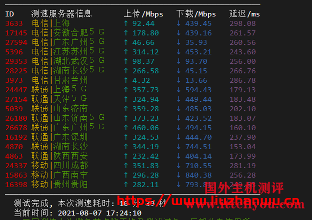312x220 pixels.
Task: Click download value 13.66
Action: tap(196, 80)
